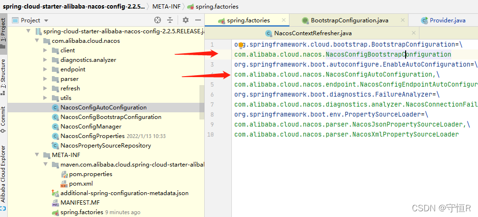Expand the parser folder
This screenshot has height=217, width=478.
[45, 79]
